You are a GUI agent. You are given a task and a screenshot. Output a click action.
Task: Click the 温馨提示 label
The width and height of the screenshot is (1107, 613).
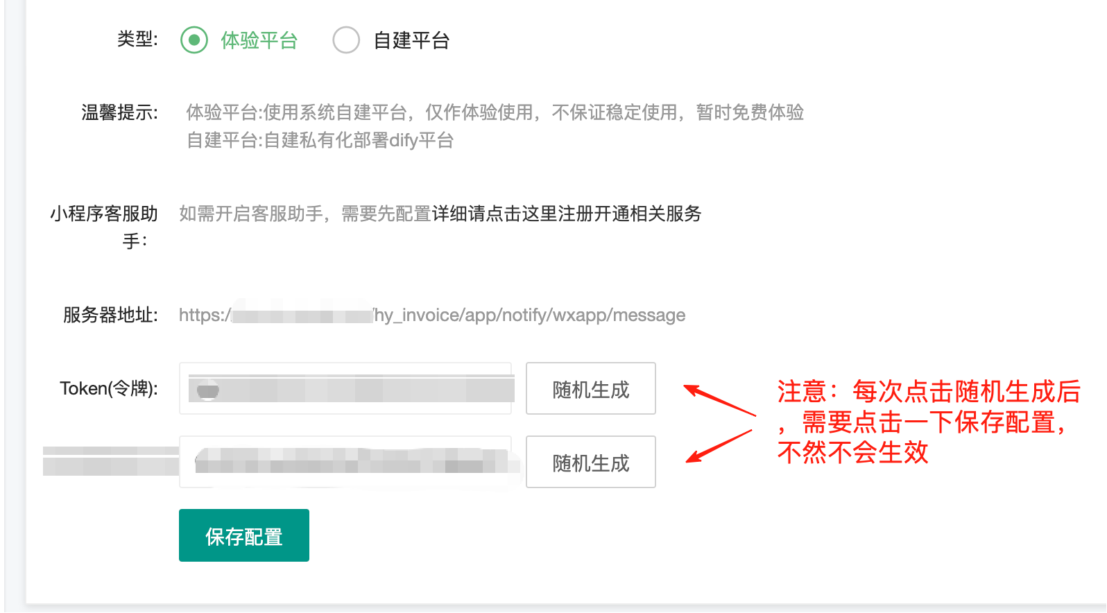click(x=119, y=112)
